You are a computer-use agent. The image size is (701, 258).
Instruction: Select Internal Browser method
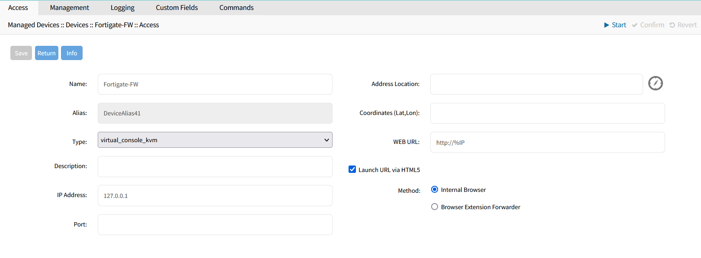tap(435, 189)
